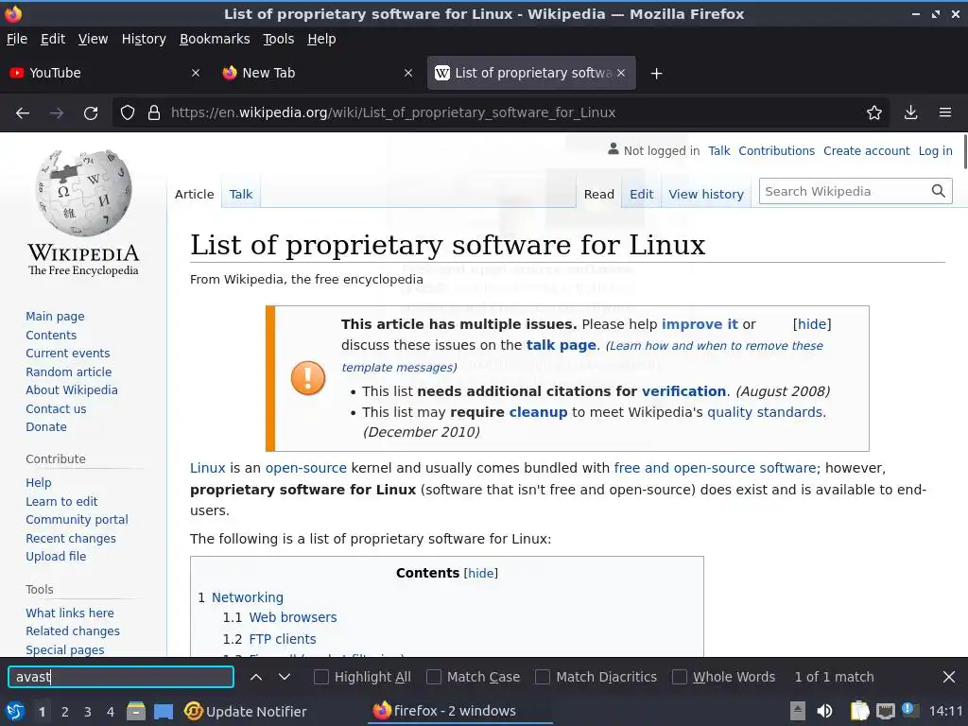The height and width of the screenshot is (726, 968).
Task: Go back to previous page
Action: tap(23, 113)
